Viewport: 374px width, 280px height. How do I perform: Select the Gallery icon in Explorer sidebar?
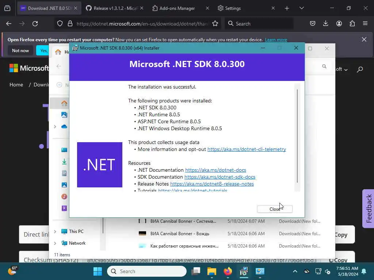tap(64, 115)
